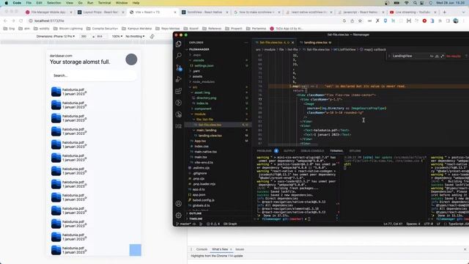Screen dimensions: 469x264
Task: Switch to the PROBLEMS panel tab
Action: pyautogui.click(x=264, y=151)
